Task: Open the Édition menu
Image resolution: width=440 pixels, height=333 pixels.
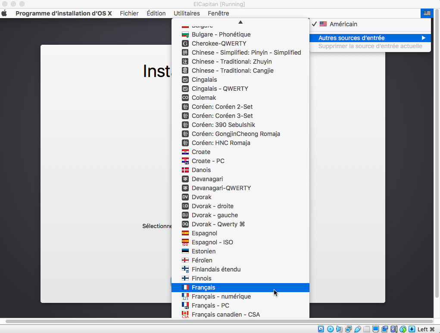Action: coord(156,13)
